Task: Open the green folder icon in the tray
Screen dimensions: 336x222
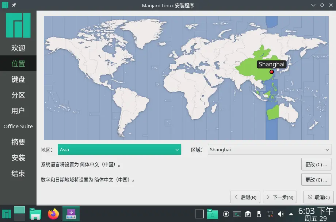Action: point(213,214)
